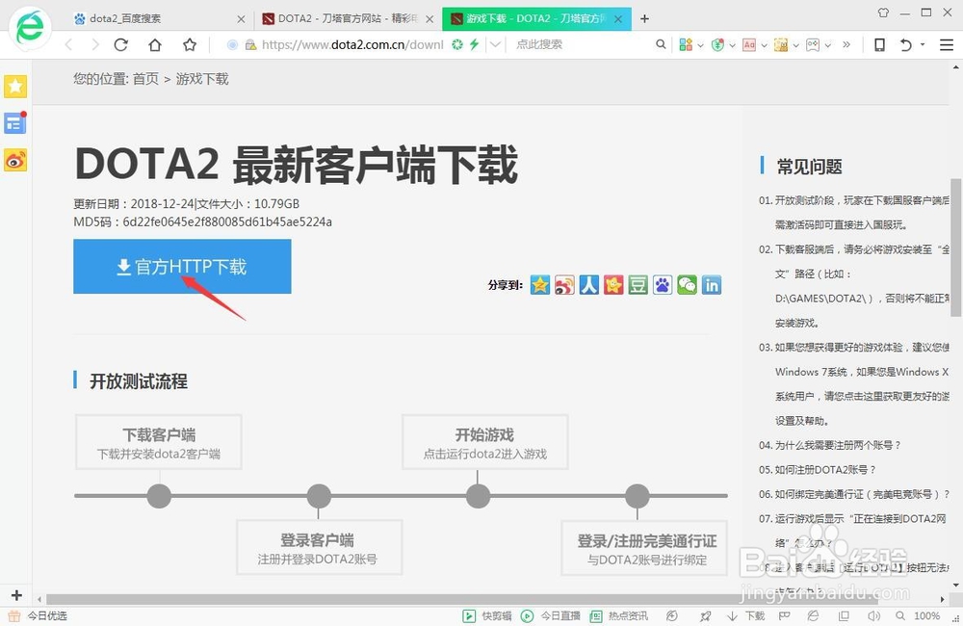Restore closed tab with undo icon
Screen dimensions: 963x626
pyautogui.click(x=905, y=44)
